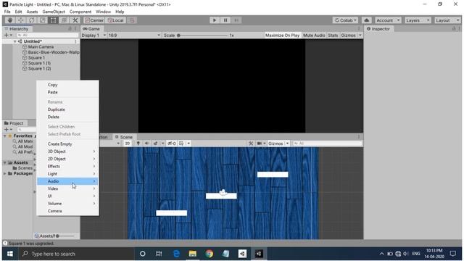Toggle hidden objects visibility counter
Screen dimensions: 464x261
[x=172, y=144]
